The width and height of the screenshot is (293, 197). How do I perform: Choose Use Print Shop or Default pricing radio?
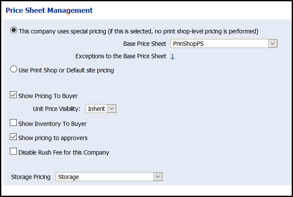pyautogui.click(x=14, y=69)
